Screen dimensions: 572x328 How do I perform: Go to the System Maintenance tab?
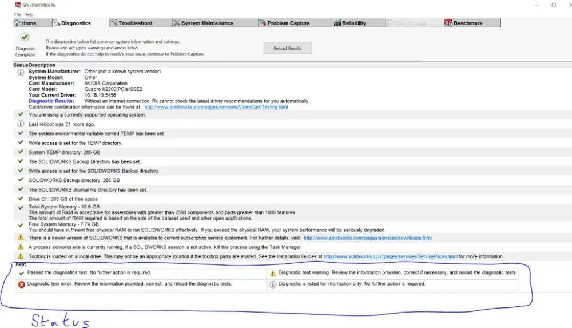click(214, 23)
